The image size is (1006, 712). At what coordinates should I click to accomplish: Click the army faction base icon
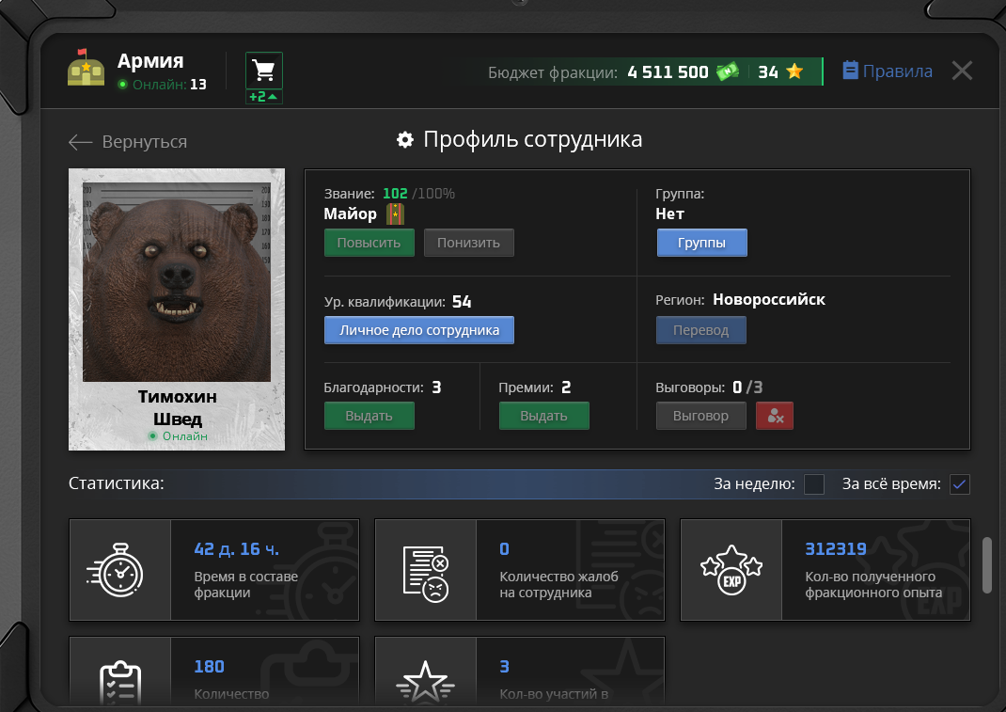86,71
